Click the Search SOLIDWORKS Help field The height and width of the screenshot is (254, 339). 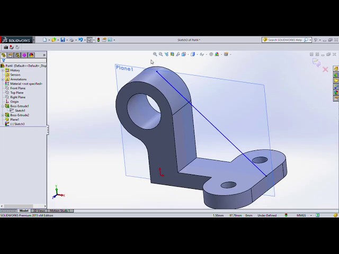point(286,40)
